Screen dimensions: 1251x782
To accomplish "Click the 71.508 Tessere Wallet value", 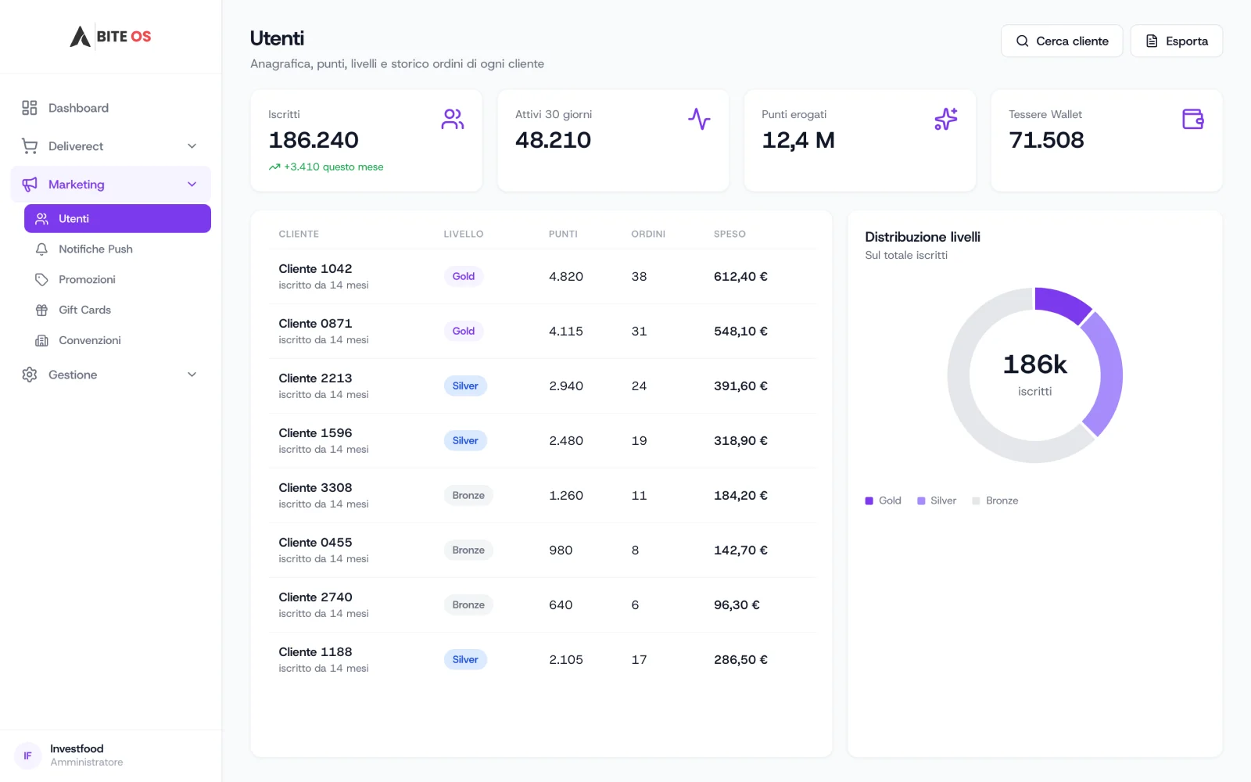I will [x=1046, y=141].
